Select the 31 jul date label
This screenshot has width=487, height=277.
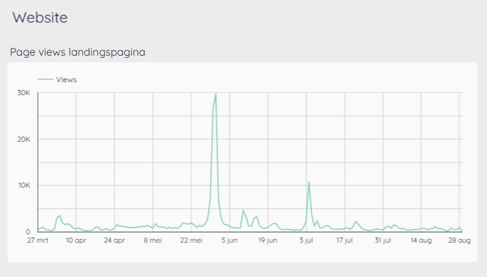pyautogui.click(x=383, y=240)
